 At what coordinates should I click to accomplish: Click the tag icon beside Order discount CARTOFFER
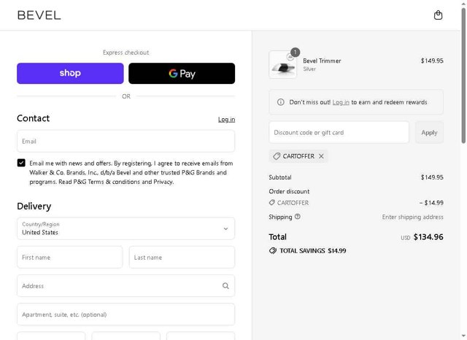pyautogui.click(x=271, y=202)
